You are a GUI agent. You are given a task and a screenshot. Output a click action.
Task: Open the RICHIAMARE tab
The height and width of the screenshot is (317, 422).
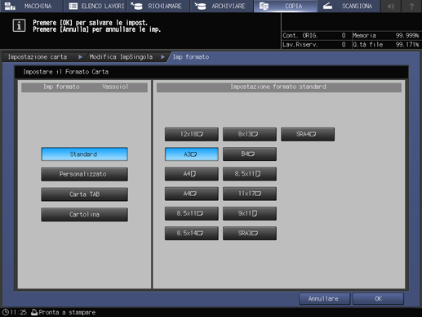point(158,6)
